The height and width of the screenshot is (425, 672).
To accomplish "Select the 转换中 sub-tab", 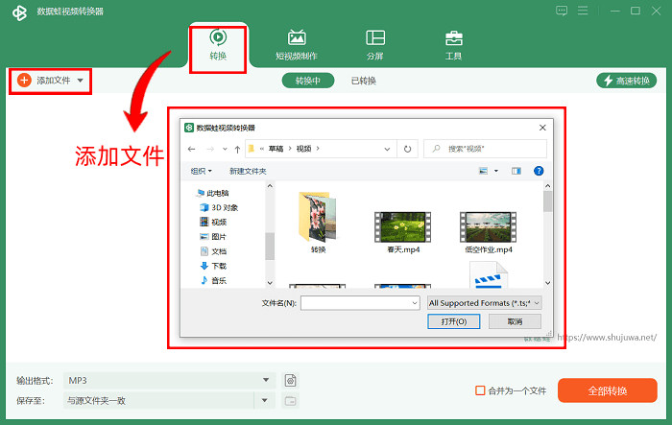I will pos(308,81).
